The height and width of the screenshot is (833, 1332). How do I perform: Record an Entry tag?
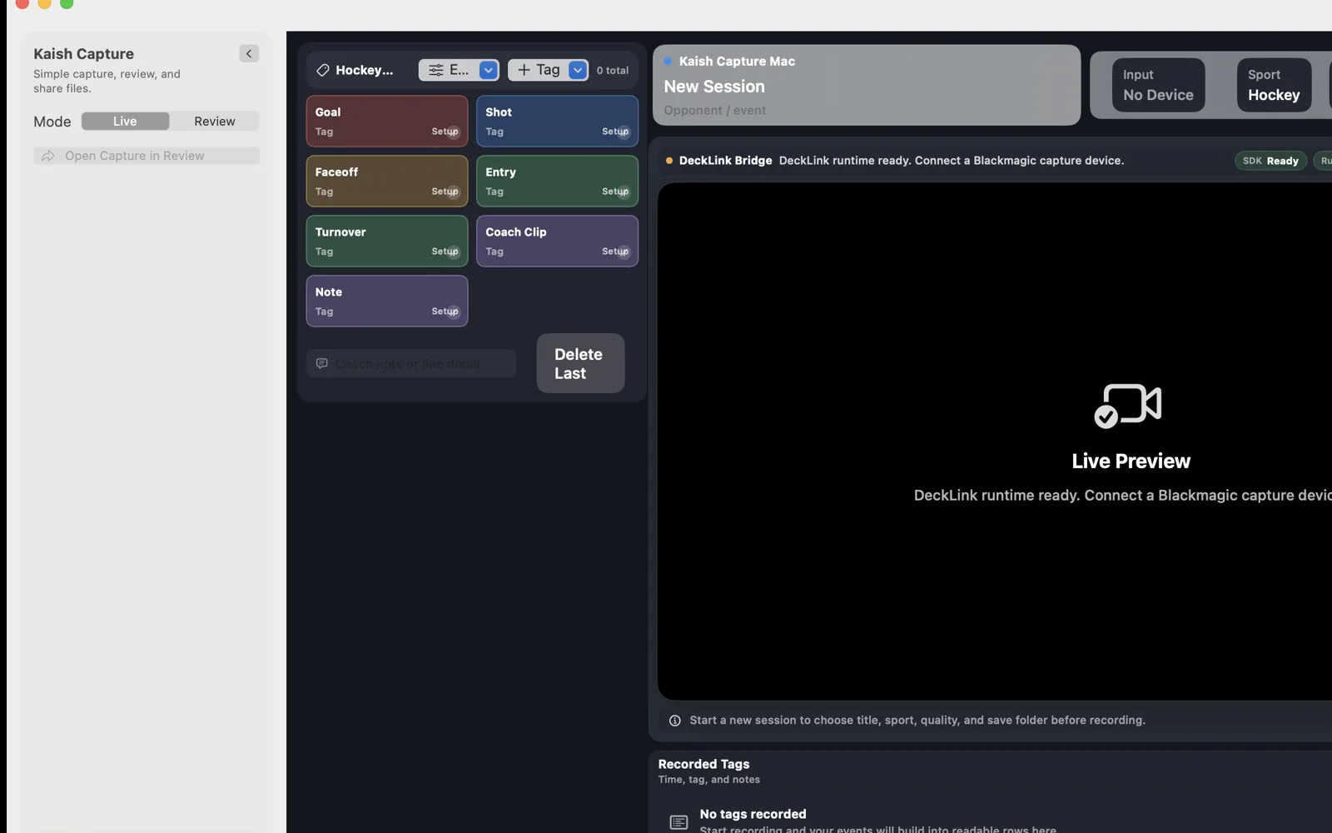click(x=557, y=182)
